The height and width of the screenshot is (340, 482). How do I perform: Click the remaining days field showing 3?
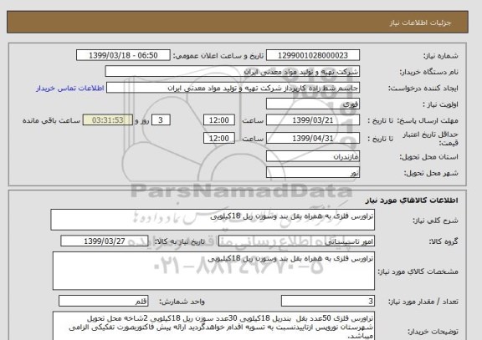(x=161, y=120)
